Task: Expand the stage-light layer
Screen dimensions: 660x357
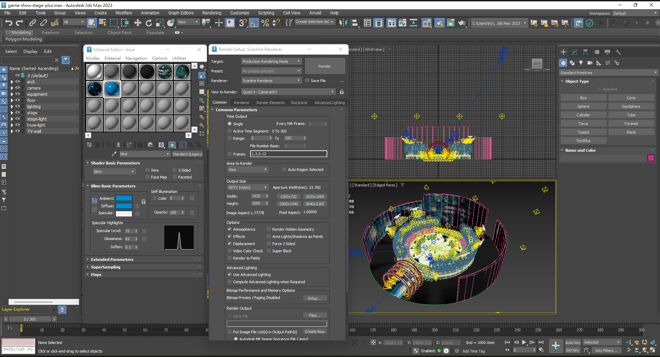Action: 12,119
